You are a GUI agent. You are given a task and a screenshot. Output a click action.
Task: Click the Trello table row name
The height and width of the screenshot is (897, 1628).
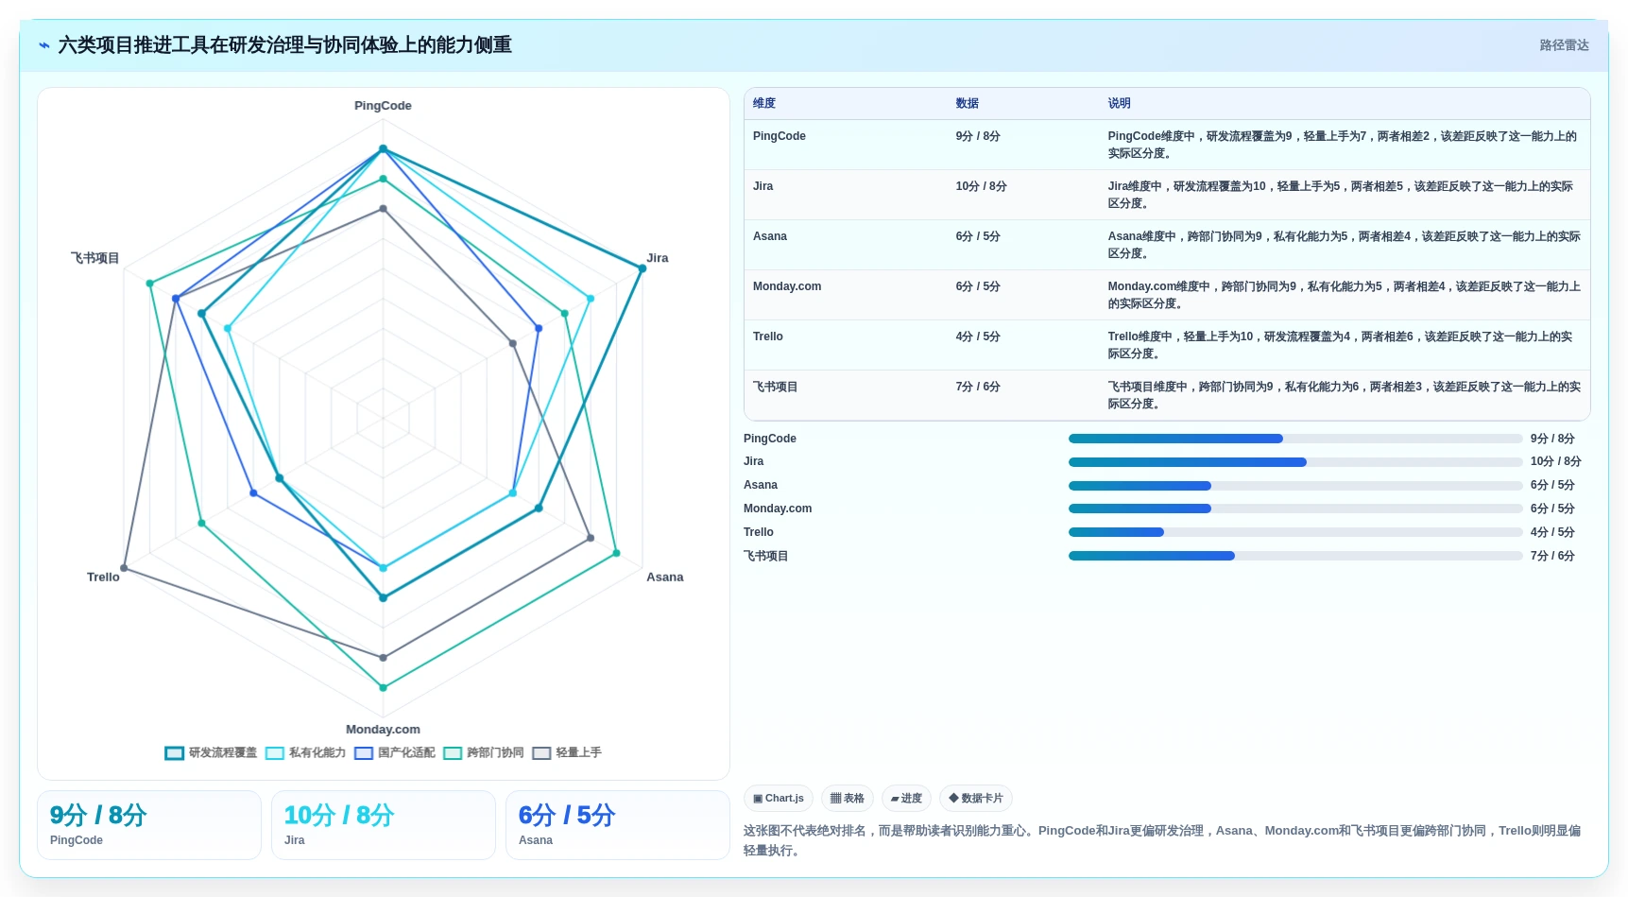[768, 336]
